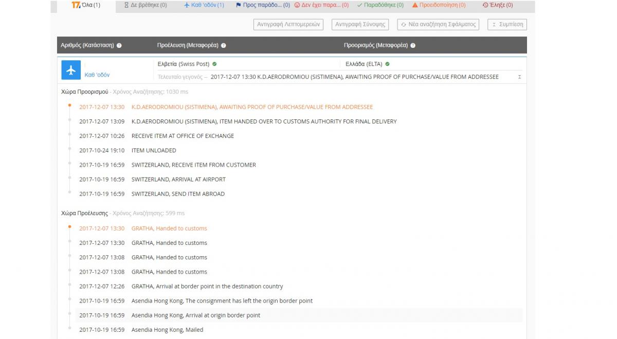Click Χώρα Προορισμού section heading
Viewport: 617px width, 339px height.
click(84, 92)
